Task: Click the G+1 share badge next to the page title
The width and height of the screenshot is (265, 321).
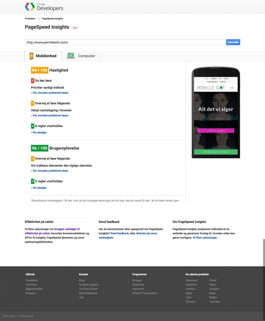Action: pyautogui.click(x=75, y=27)
